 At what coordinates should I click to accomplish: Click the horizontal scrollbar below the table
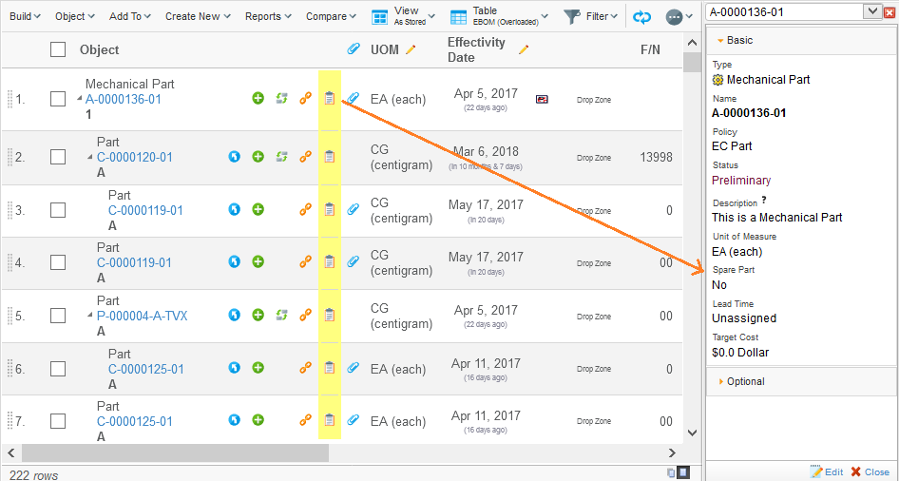tap(285, 453)
